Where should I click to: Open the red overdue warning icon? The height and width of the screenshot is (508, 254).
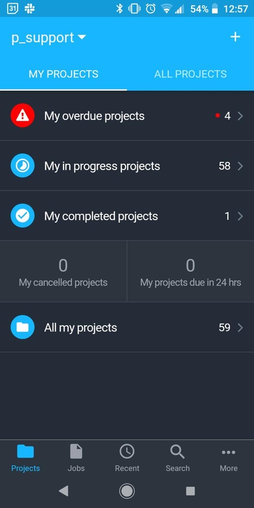pyautogui.click(x=22, y=116)
